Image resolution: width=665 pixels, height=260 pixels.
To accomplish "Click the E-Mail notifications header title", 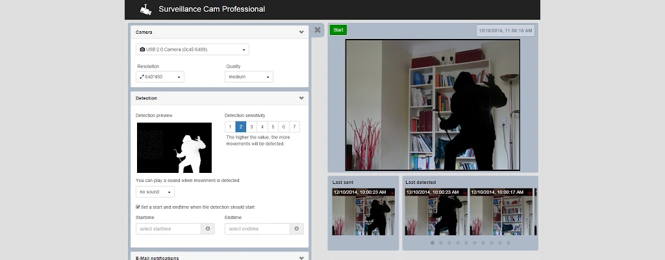I will pos(157,258).
